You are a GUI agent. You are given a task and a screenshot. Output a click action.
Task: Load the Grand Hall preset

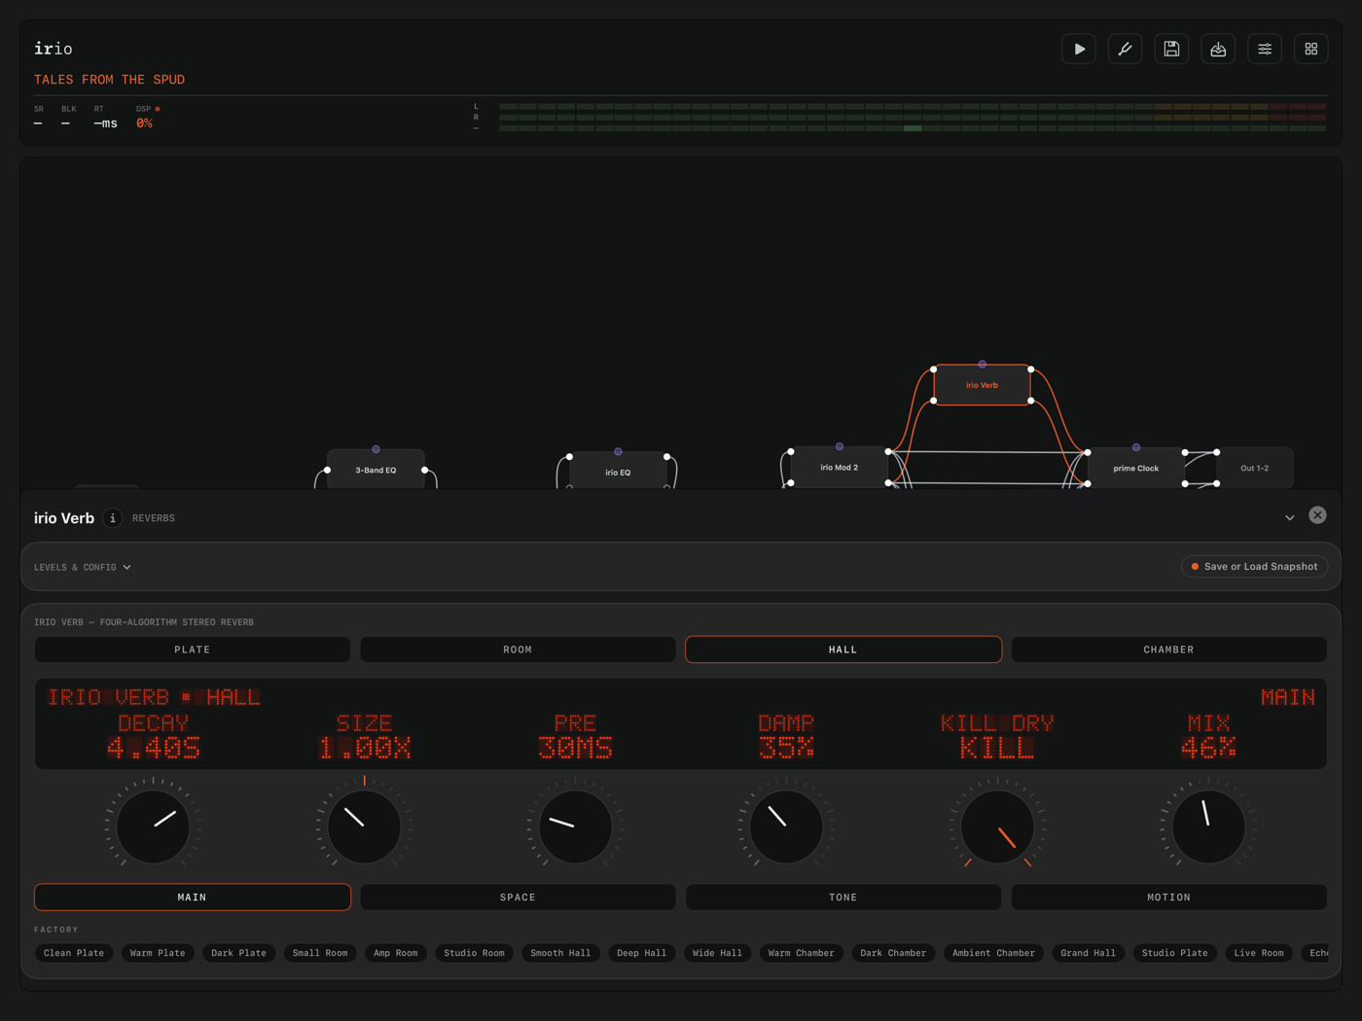click(x=1089, y=953)
